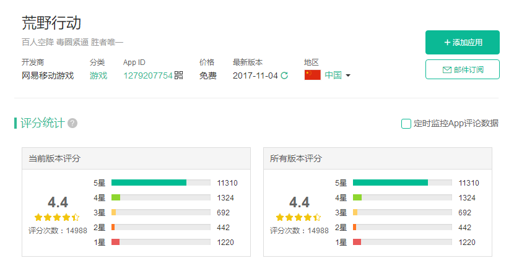This screenshot has height=258, width=514.
Task: Click the 442 count in 所有版本评分
Action: coord(464,227)
